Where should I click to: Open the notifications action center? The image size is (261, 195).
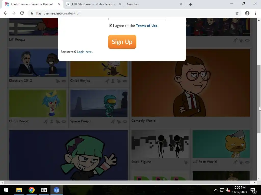[x=253, y=190]
